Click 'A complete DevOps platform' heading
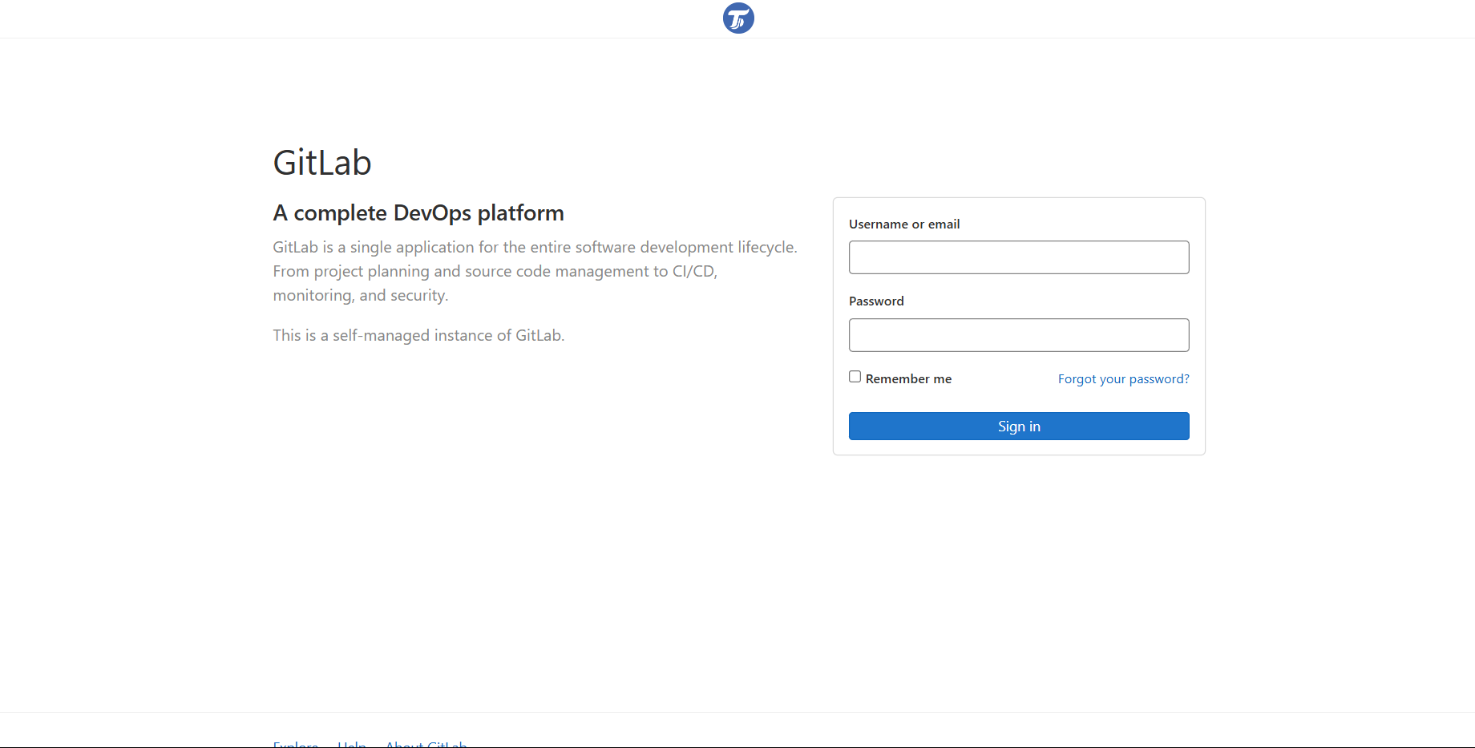The image size is (1475, 748). click(418, 213)
